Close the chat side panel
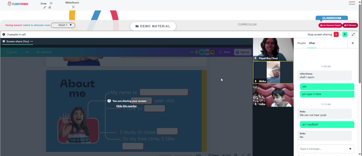Screen dimensions: 362x156 pos(353,43)
